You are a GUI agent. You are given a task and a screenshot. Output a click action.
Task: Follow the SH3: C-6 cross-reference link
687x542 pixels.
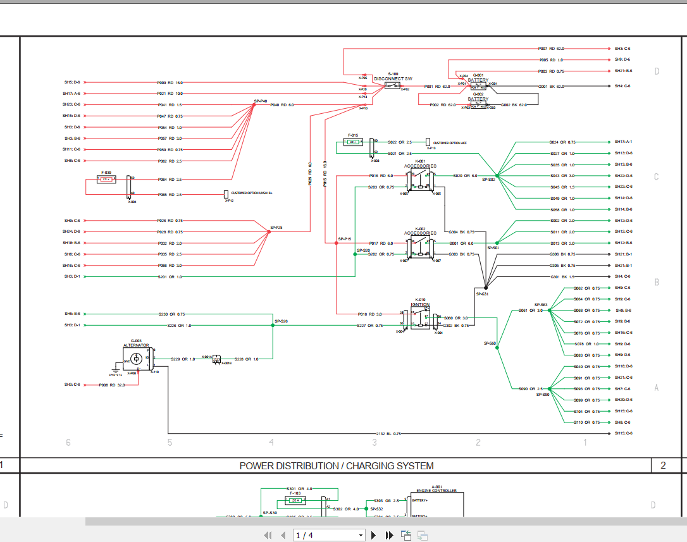[622, 48]
